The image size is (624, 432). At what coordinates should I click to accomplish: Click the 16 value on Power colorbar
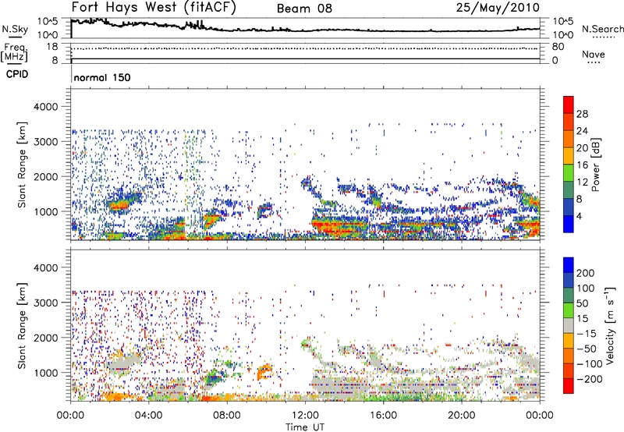(582, 165)
